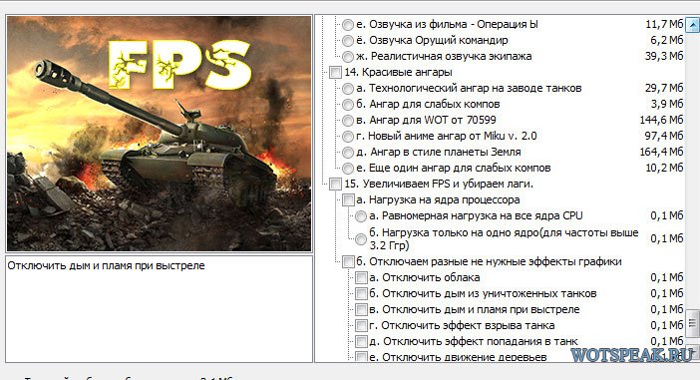Tick the checkbox for 14. Красивые ангары
The image size is (700, 380).
pos(335,73)
